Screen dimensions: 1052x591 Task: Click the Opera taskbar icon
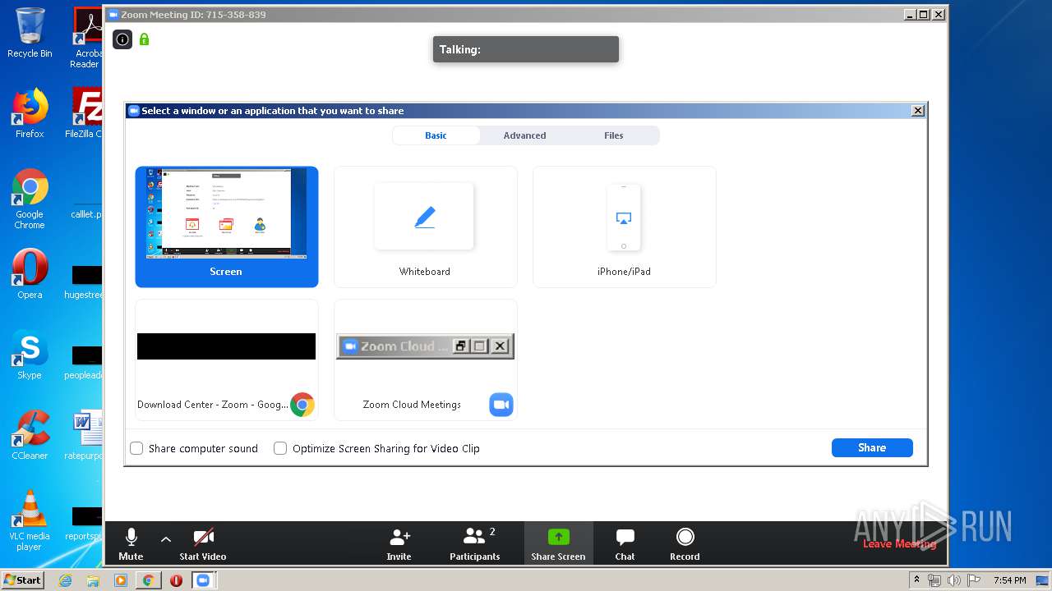coord(176,580)
